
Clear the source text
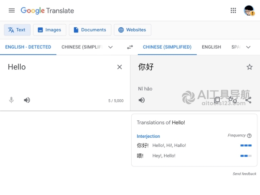120,67
